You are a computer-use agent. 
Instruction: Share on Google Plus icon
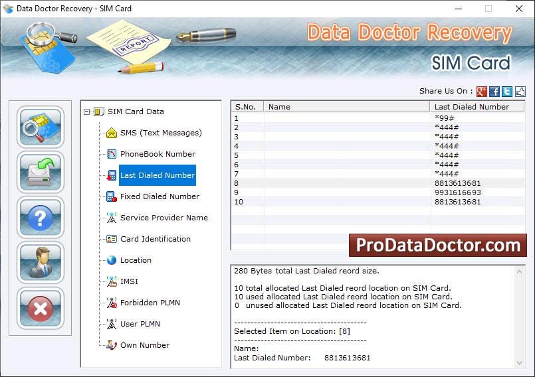[481, 92]
